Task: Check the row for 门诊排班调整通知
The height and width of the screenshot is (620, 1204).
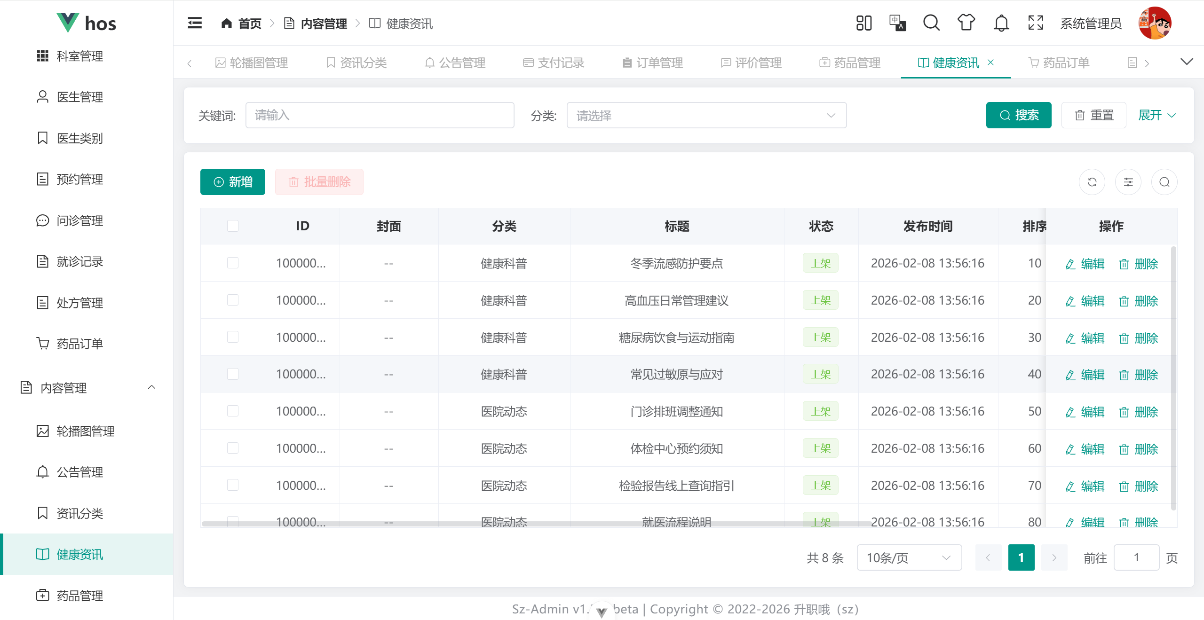Action: [x=233, y=411]
